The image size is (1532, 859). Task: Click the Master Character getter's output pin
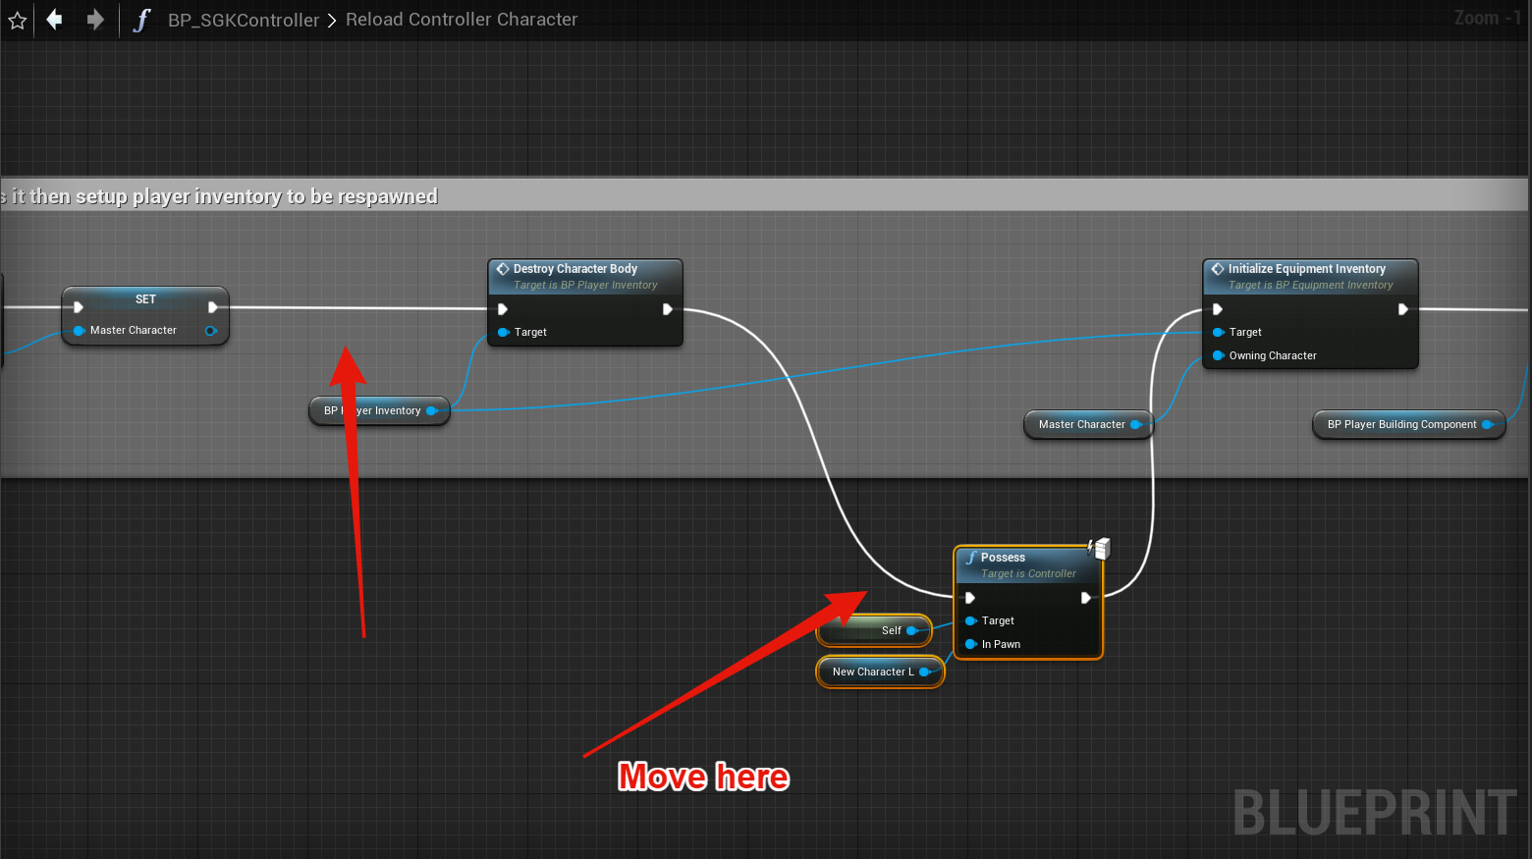(1136, 425)
